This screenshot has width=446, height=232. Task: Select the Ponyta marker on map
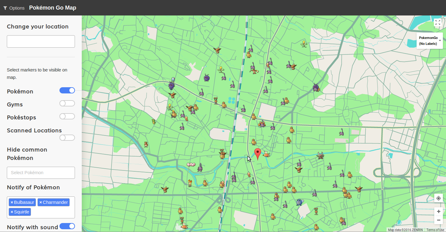[190, 183]
